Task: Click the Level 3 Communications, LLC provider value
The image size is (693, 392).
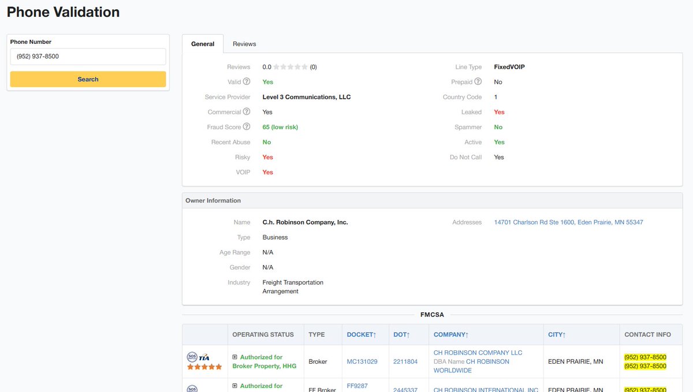Action: (x=307, y=97)
